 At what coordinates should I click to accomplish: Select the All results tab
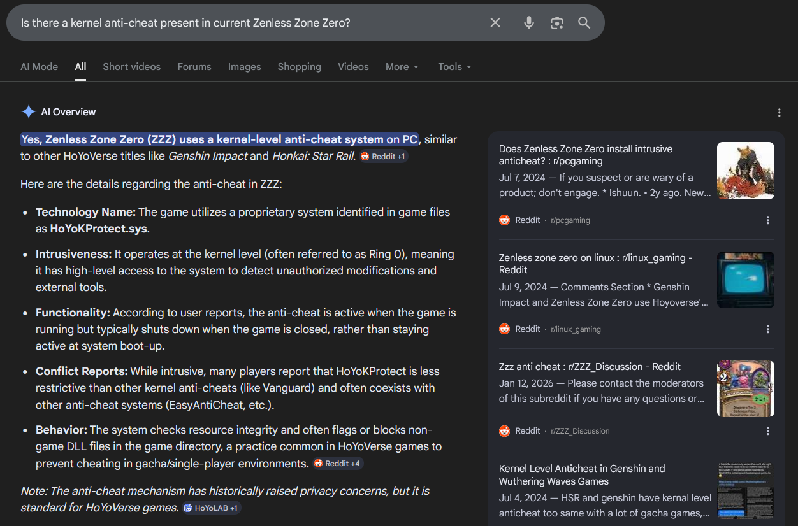[80, 66]
